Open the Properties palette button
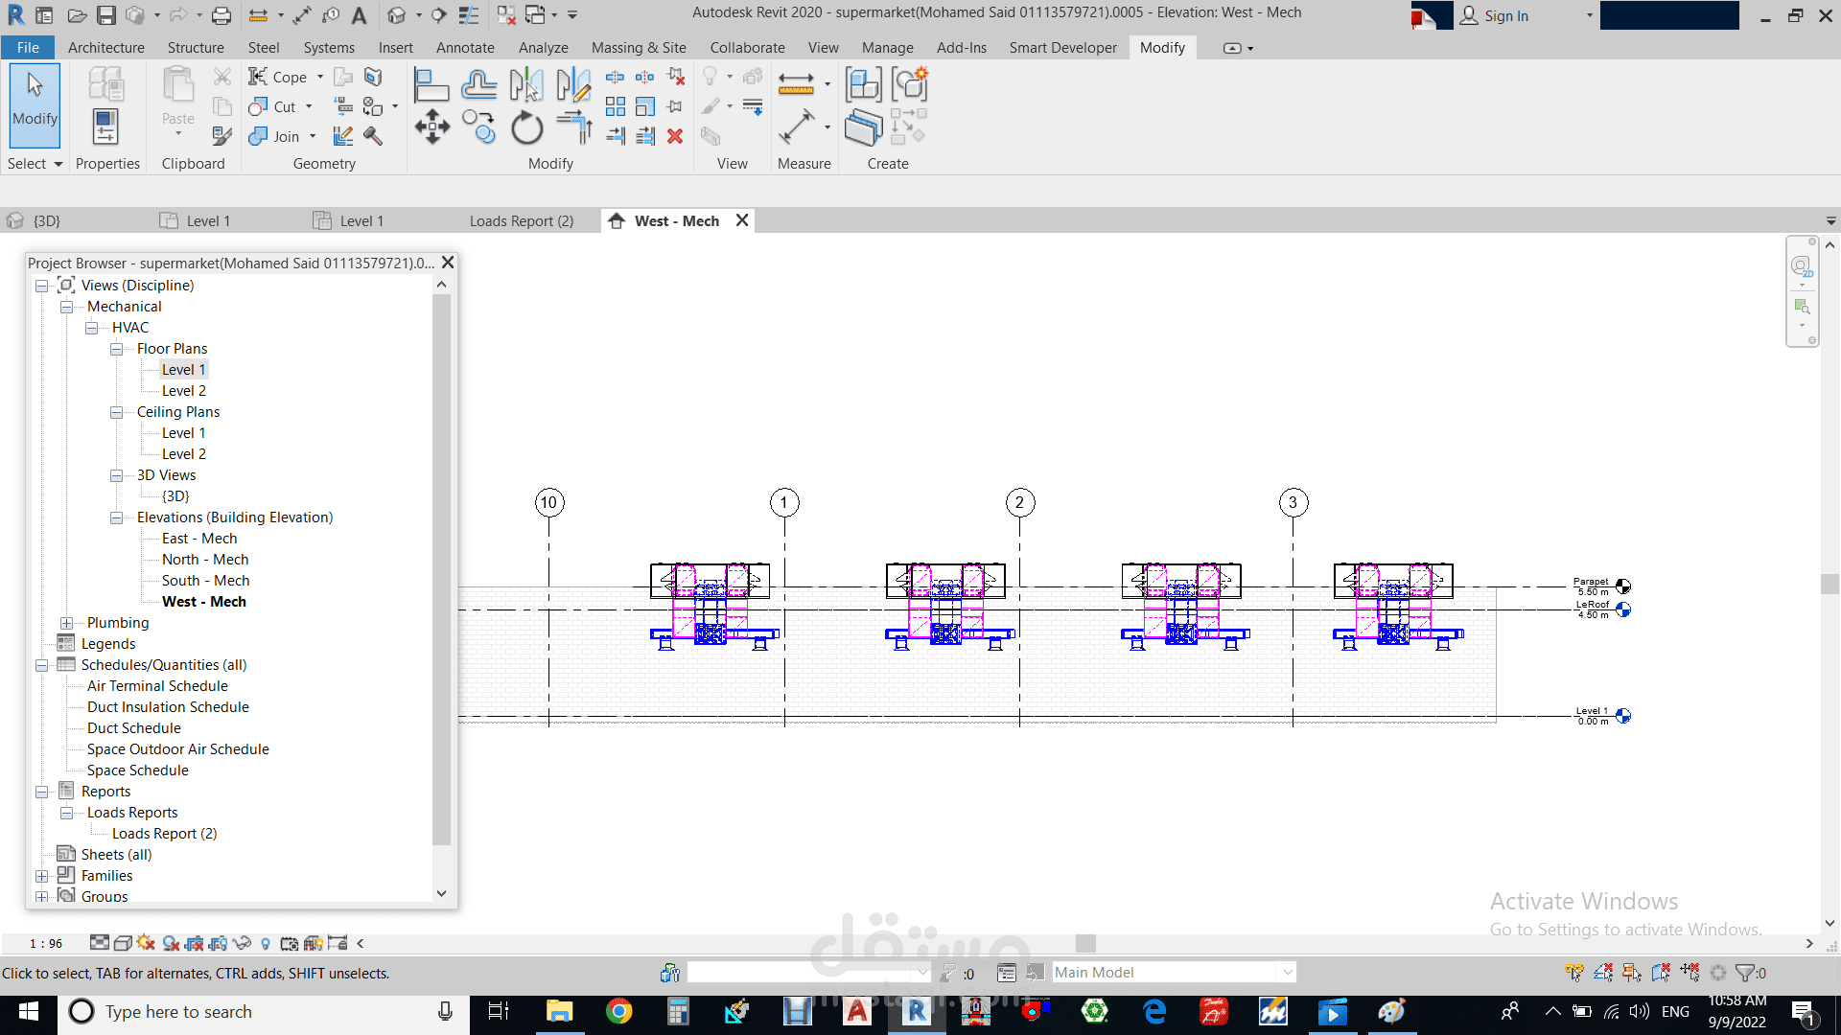 click(105, 127)
